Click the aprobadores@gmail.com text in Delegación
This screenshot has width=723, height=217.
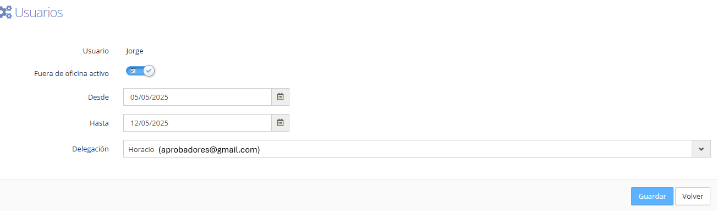(x=209, y=149)
